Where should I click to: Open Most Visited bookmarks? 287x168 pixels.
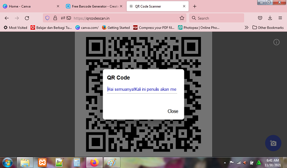point(16,28)
